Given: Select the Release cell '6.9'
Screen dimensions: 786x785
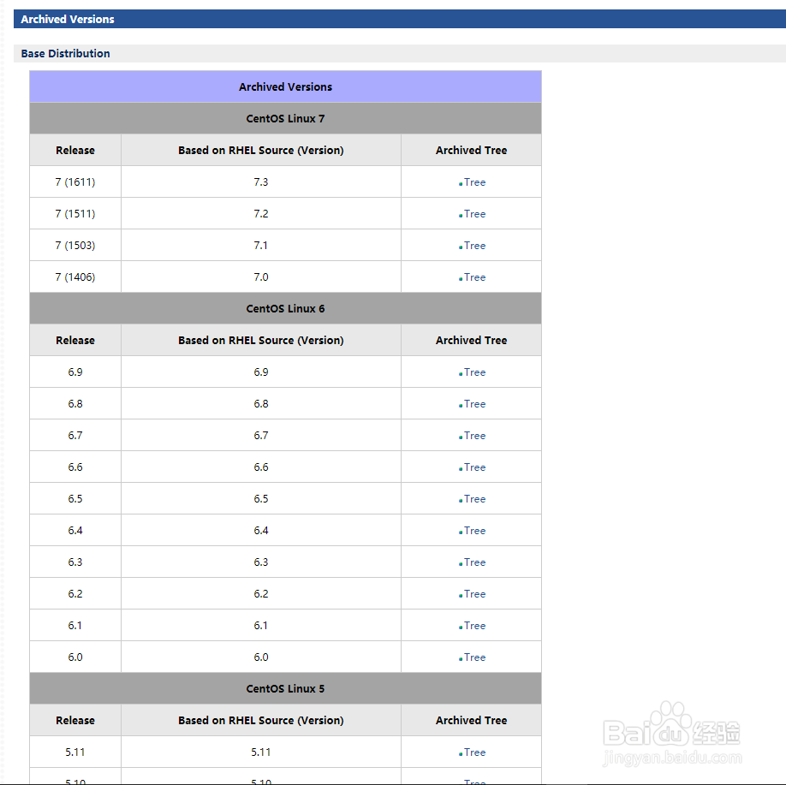Looking at the screenshot, I should pyautogui.click(x=75, y=372).
